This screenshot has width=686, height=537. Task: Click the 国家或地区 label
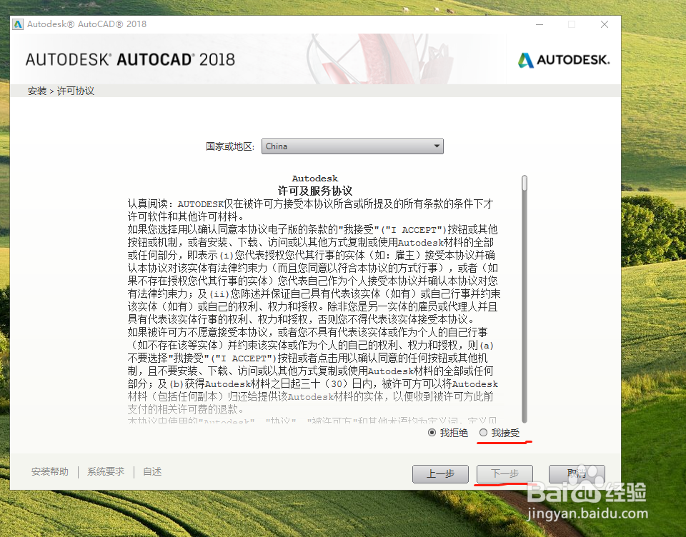pos(230,146)
